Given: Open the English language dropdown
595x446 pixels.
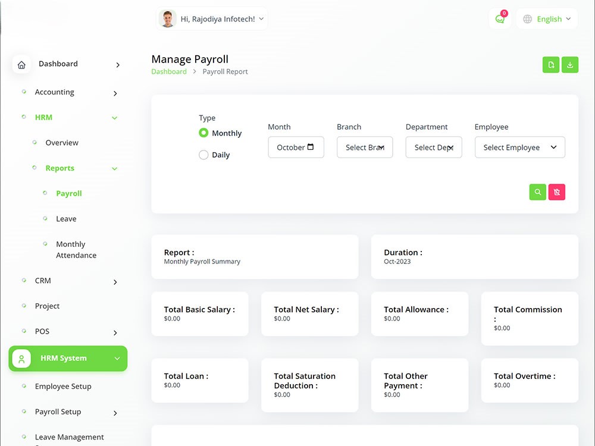Looking at the screenshot, I should 547,19.
